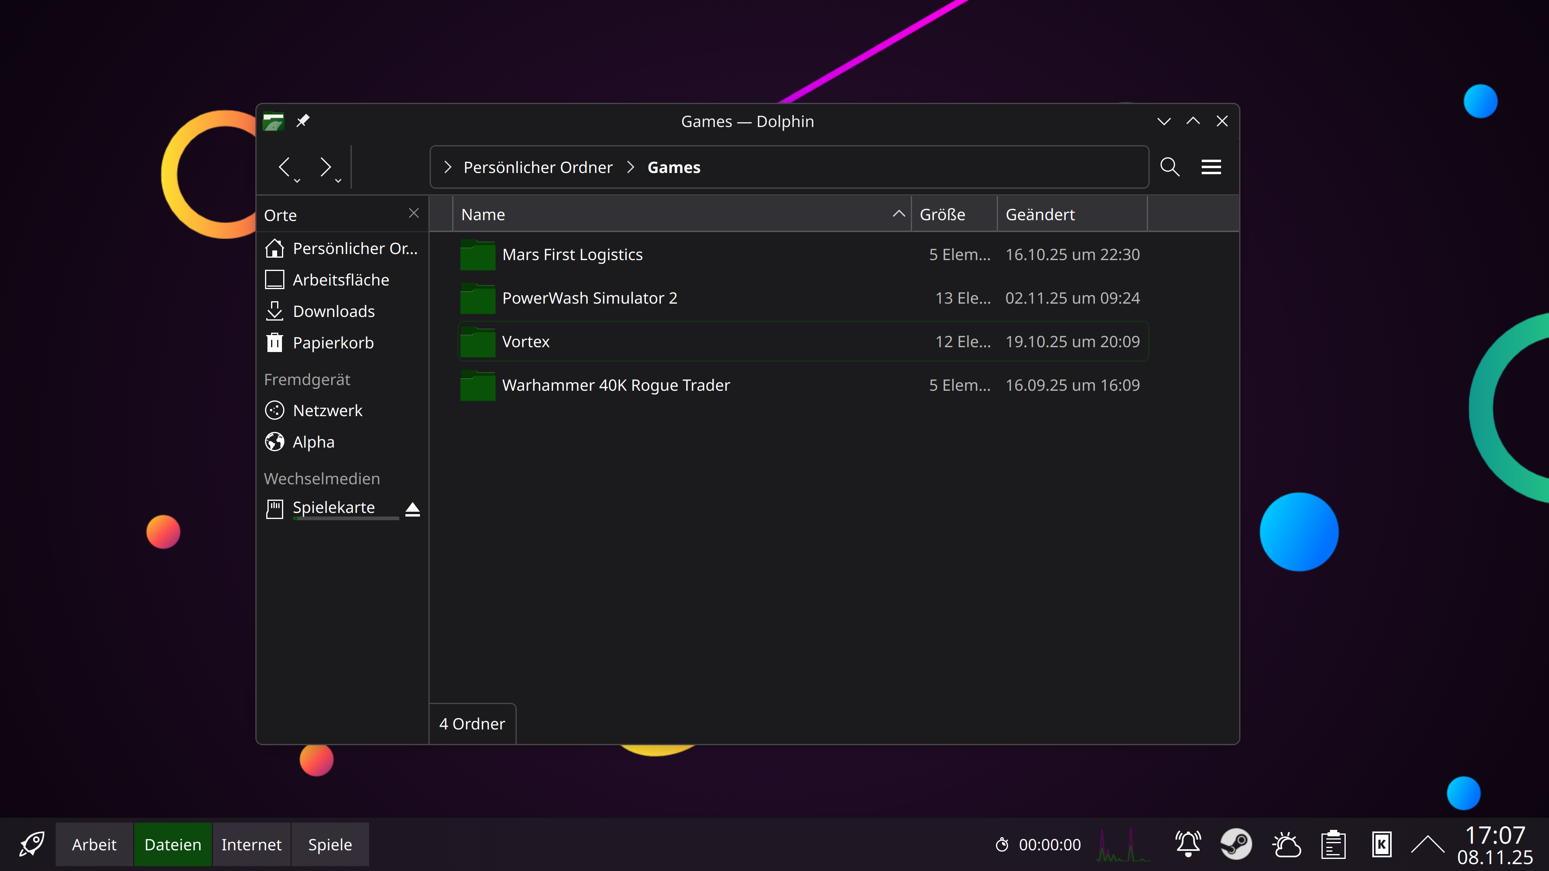Expand the forward button history dropdown

(x=338, y=180)
